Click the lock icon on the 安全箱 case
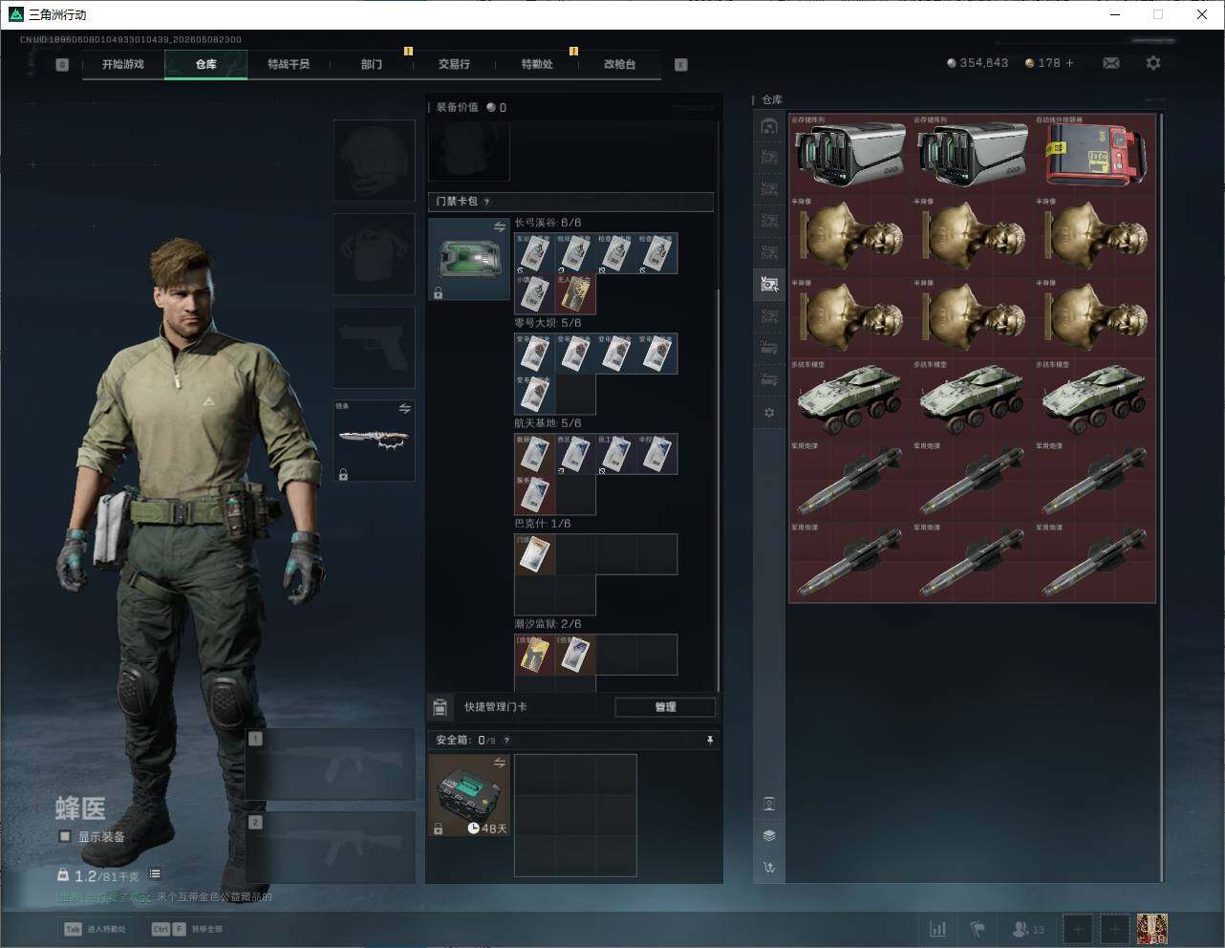The image size is (1225, 948). [438, 829]
